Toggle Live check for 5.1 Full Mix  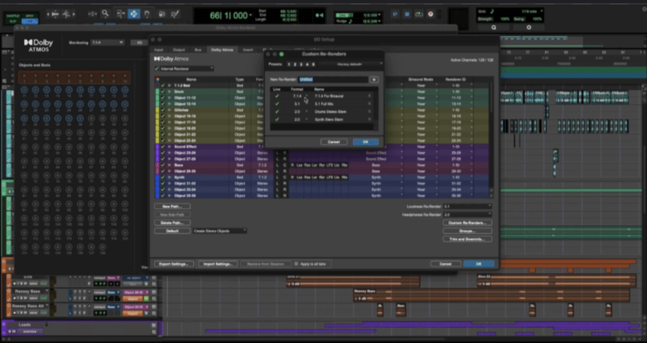[x=277, y=103]
